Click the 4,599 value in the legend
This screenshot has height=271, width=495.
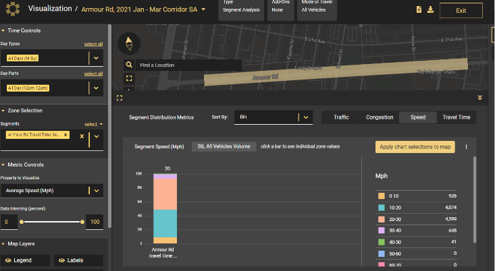point(451,219)
